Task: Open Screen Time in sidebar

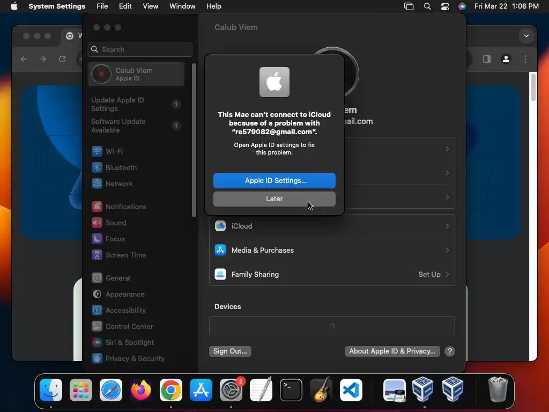Action: click(137, 255)
